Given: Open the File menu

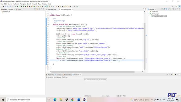Looking at the screenshot, I should (x=2, y=4).
